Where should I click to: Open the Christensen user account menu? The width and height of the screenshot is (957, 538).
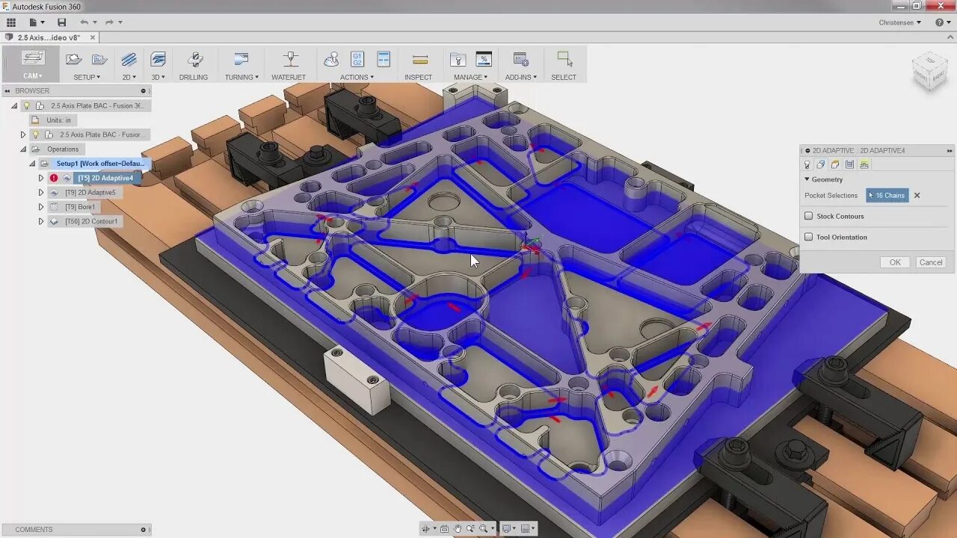pos(899,22)
